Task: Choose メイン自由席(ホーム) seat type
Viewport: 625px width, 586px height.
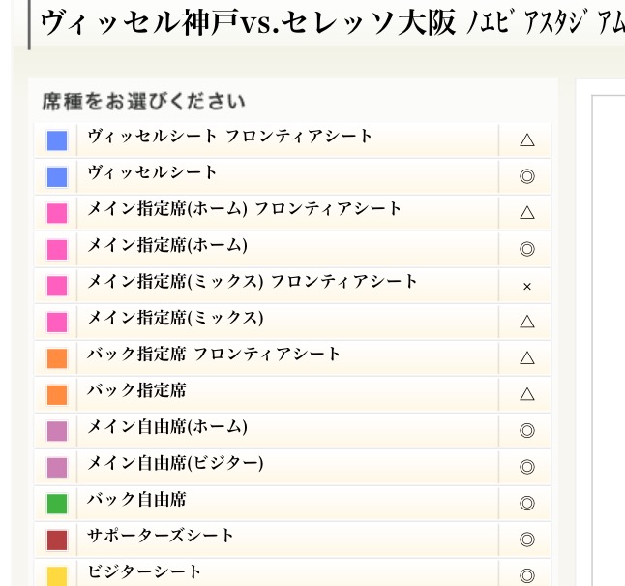Action: (x=167, y=427)
